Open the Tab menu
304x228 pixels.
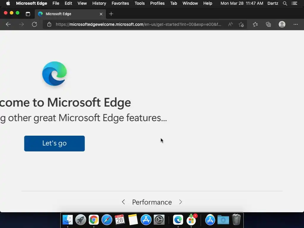click(173, 3)
